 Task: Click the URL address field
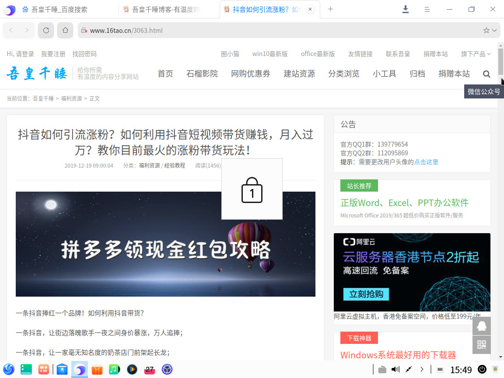coord(280,31)
